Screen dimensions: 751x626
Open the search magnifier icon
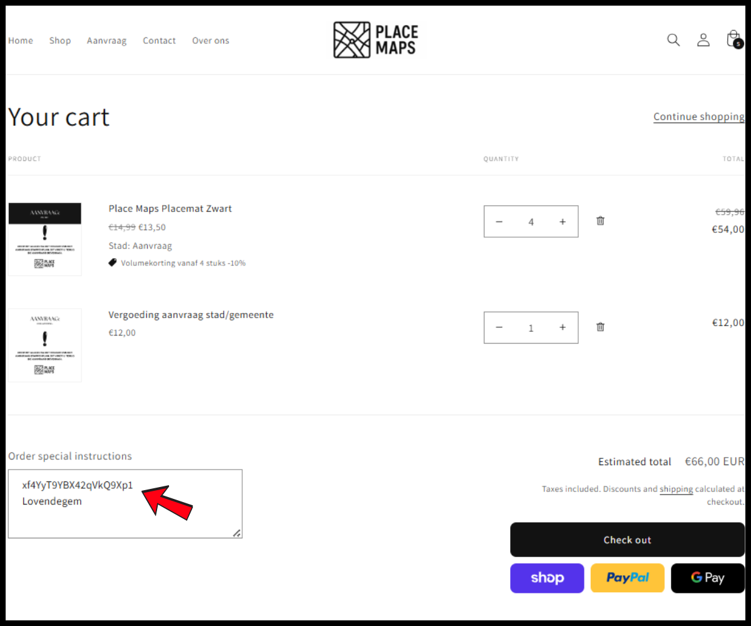(673, 40)
